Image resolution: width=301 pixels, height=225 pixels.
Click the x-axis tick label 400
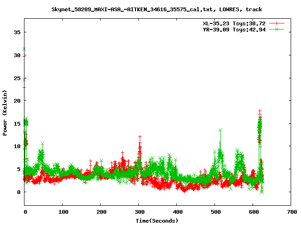tap(178, 212)
